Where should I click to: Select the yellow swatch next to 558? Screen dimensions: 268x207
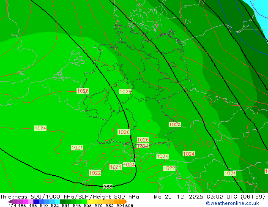[90, 202]
